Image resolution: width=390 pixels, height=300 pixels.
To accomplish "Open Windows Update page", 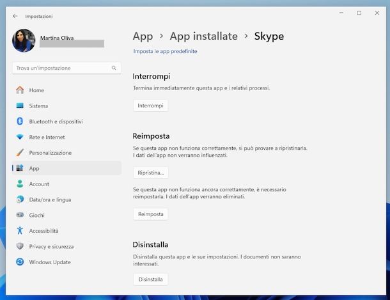I will click(66, 262).
